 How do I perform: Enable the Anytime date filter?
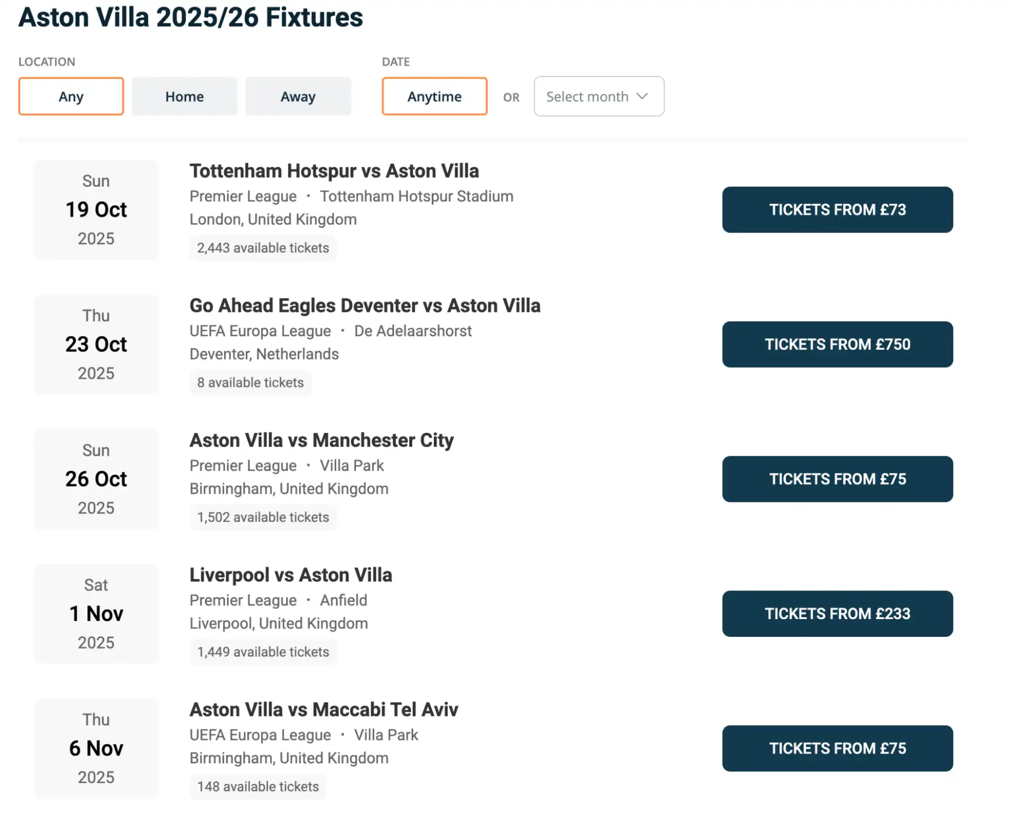tap(434, 96)
